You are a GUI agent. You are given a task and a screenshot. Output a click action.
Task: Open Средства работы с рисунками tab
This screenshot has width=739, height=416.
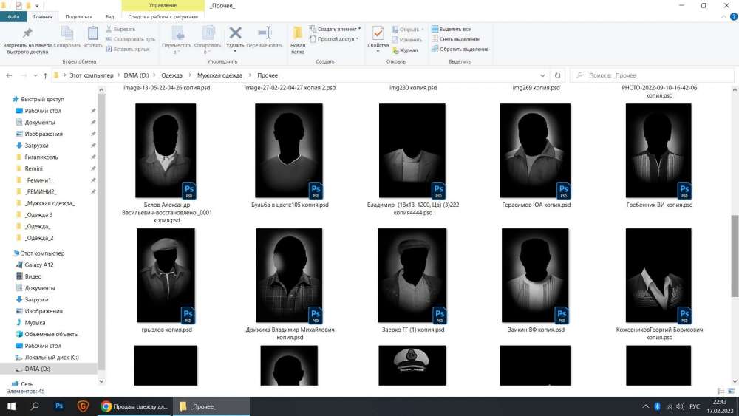click(163, 16)
